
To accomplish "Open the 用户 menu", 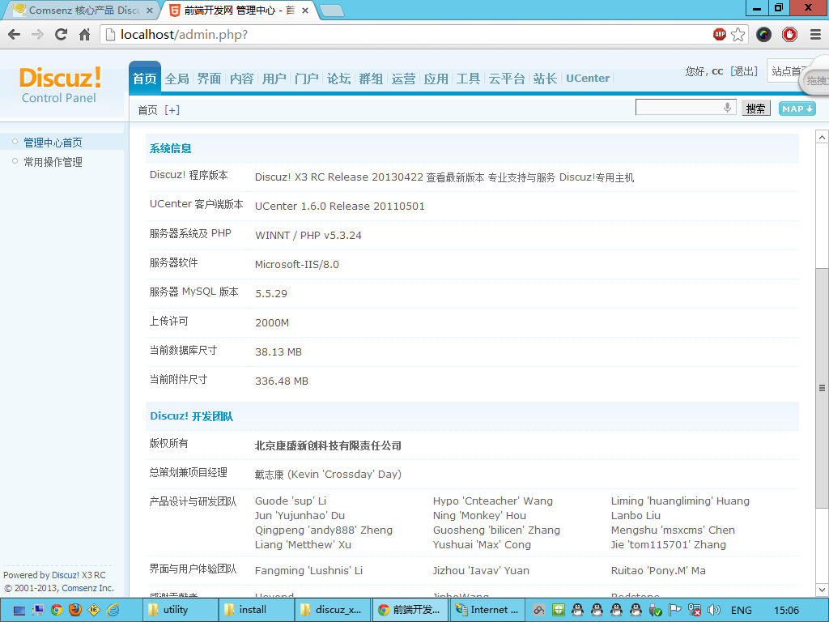I will [x=274, y=79].
